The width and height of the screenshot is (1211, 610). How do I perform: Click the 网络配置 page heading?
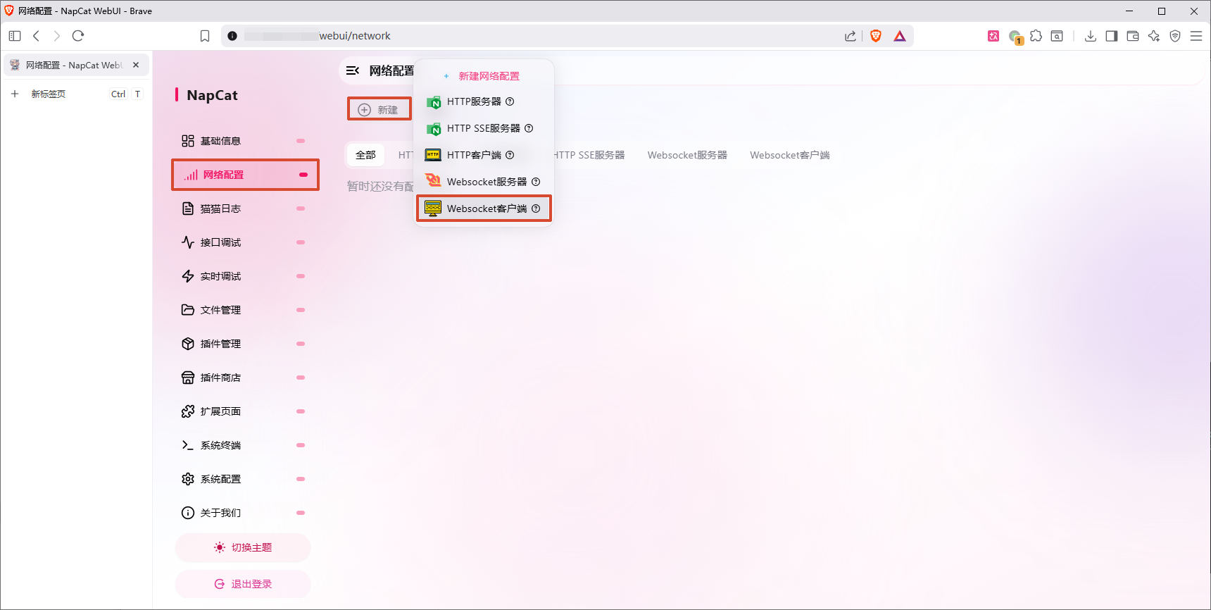coord(391,70)
